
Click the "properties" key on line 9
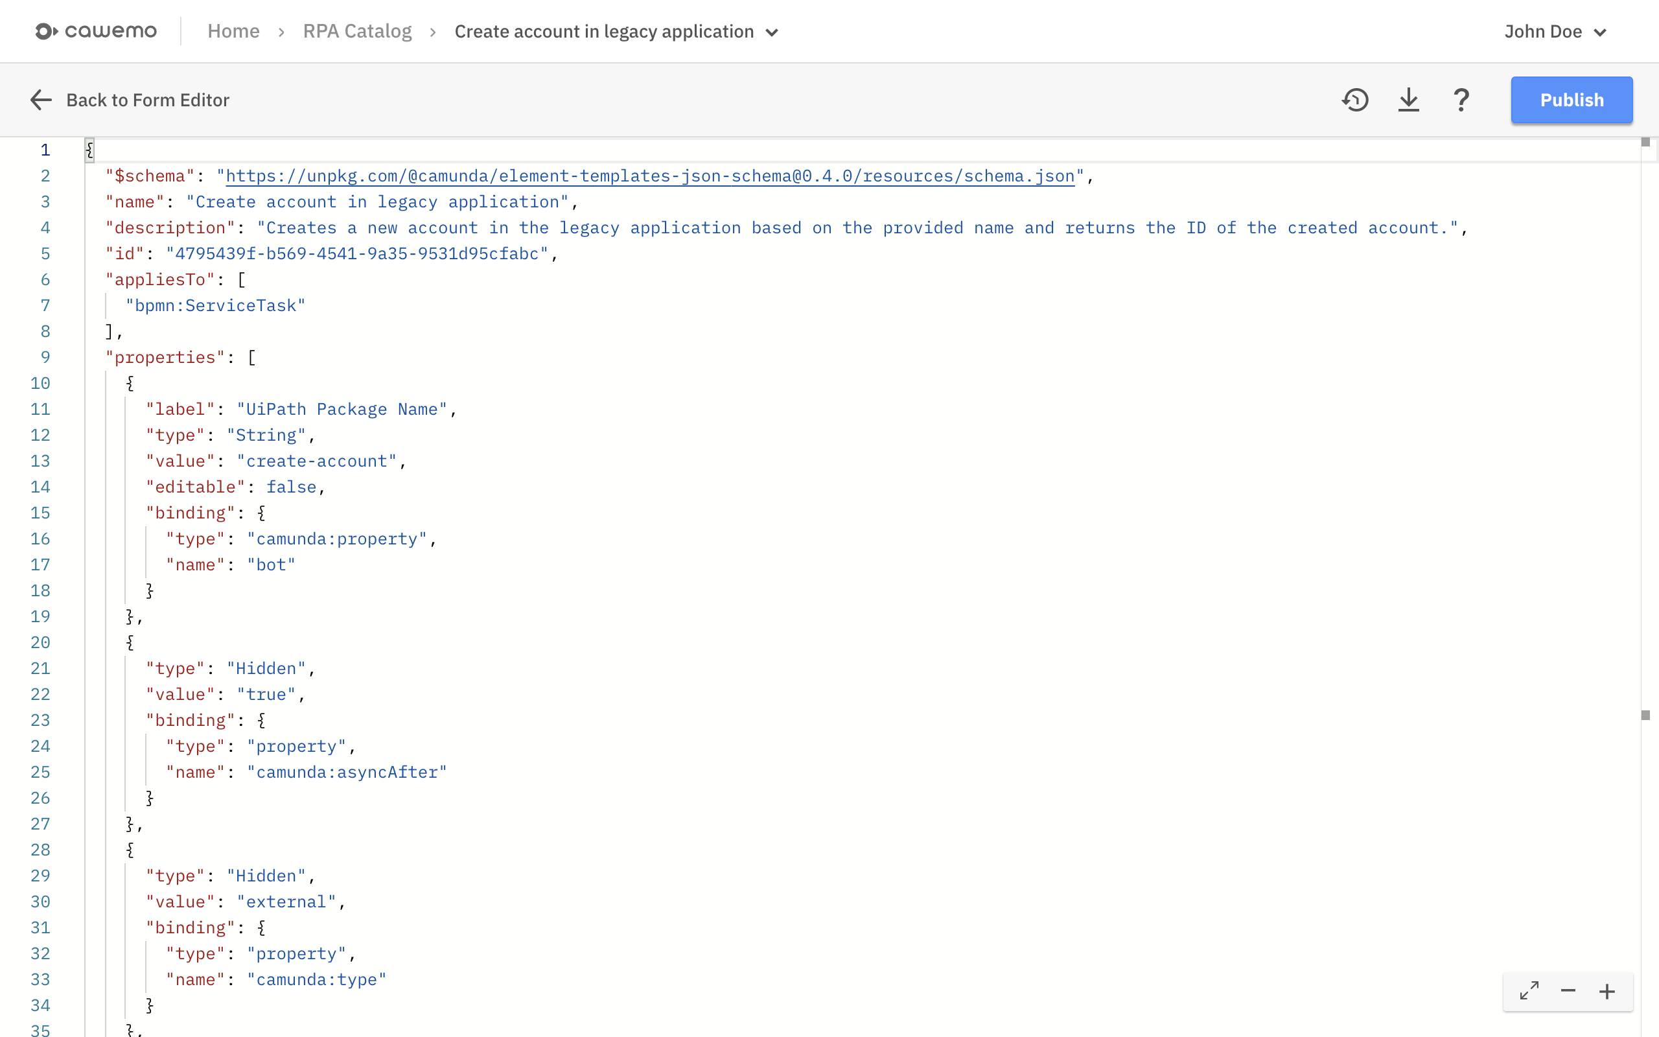click(x=165, y=357)
